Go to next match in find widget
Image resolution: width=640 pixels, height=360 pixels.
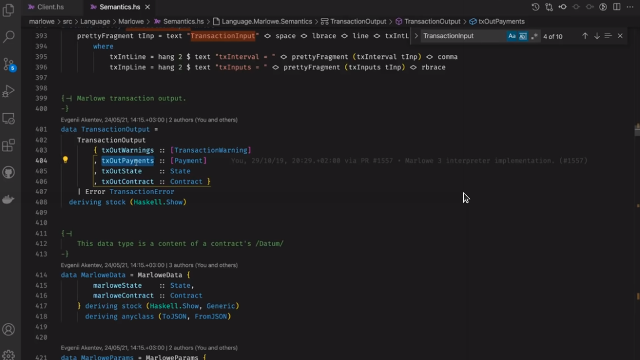pyautogui.click(x=597, y=36)
